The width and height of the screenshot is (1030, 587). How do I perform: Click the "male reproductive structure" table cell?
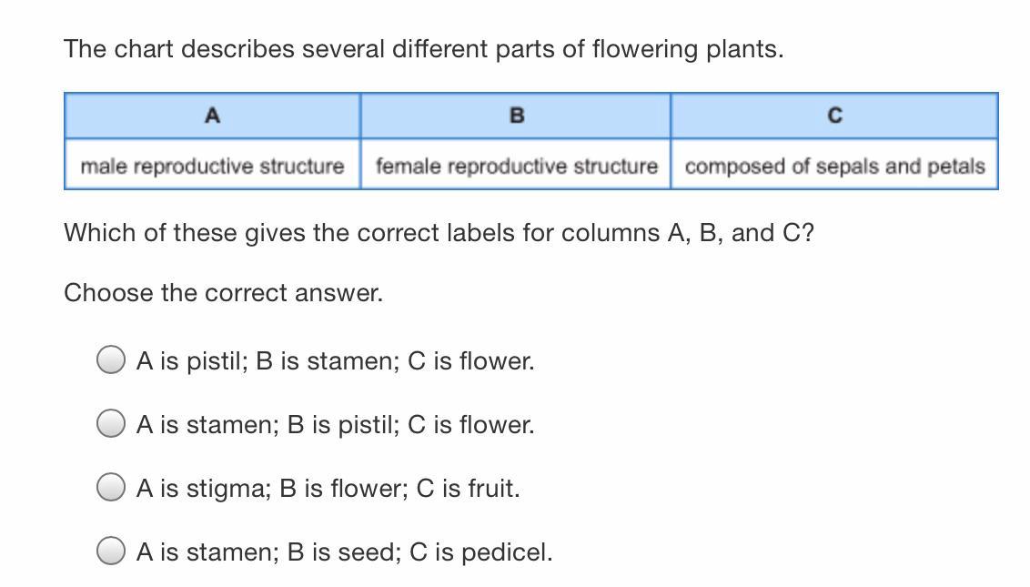pos(212,167)
